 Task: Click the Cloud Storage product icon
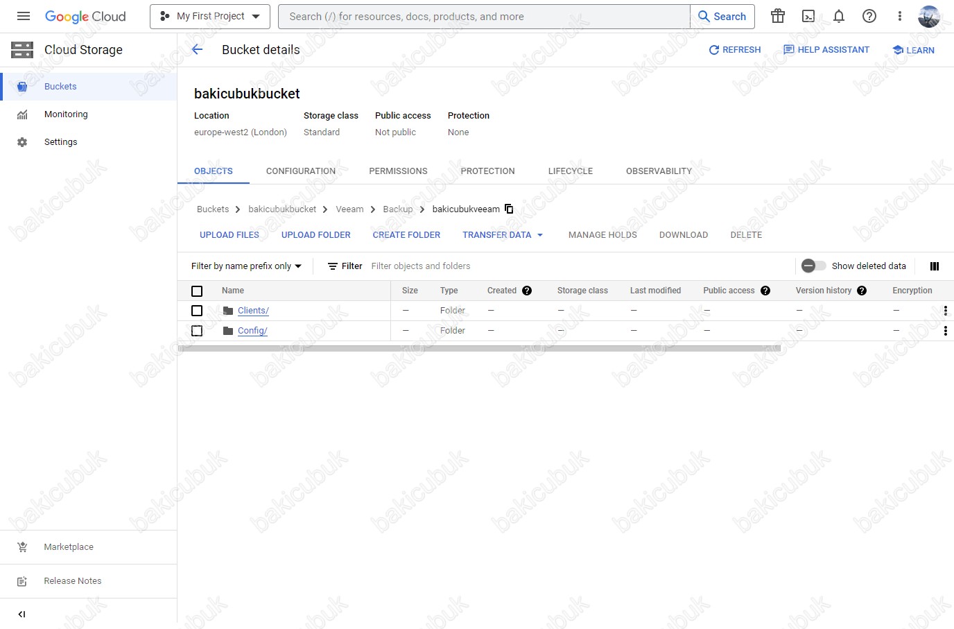22,49
